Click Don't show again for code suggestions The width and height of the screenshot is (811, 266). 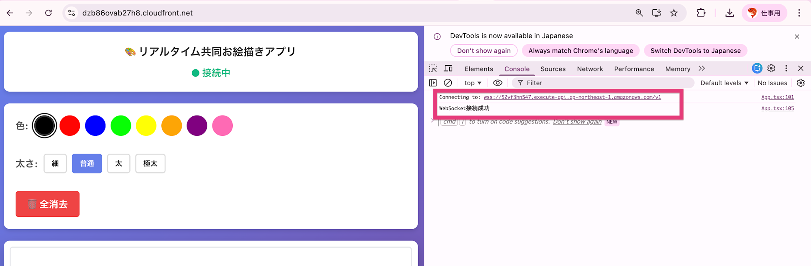577,122
